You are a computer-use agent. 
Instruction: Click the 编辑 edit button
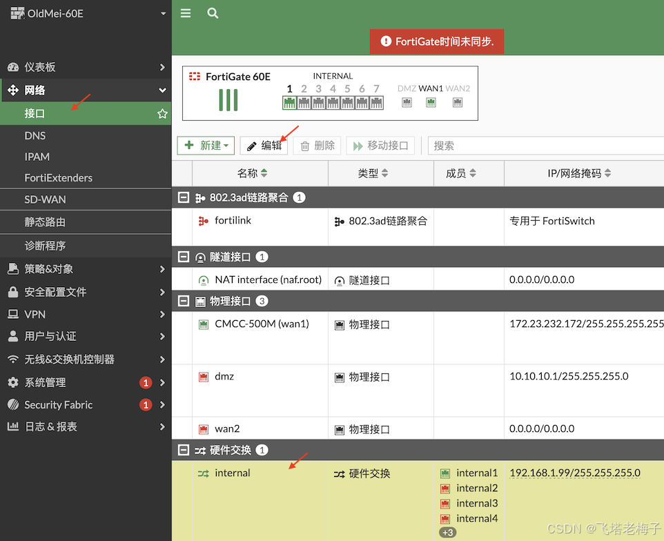click(264, 146)
